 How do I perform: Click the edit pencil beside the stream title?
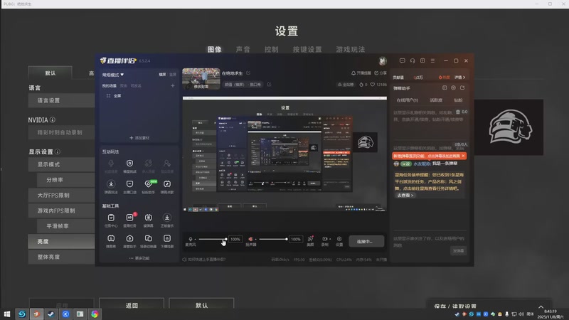248,73
